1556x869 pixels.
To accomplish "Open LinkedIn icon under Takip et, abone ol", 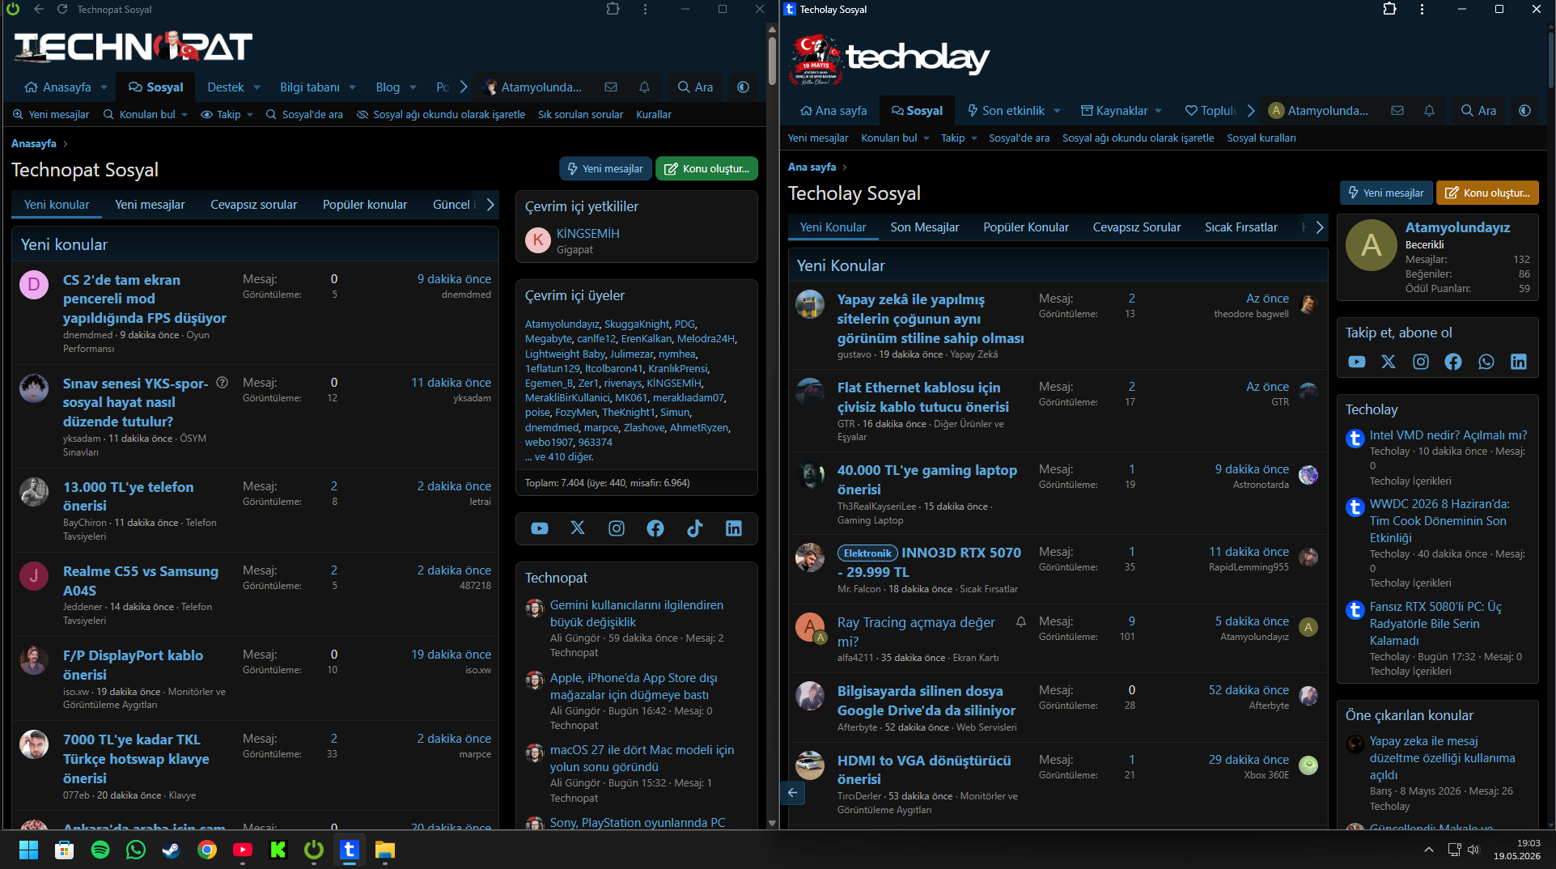I will (x=1519, y=362).
